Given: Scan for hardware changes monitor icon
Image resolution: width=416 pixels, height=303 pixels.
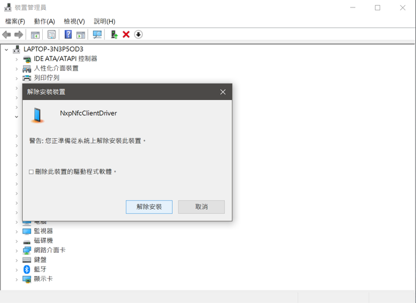Looking at the screenshot, I should coord(97,35).
